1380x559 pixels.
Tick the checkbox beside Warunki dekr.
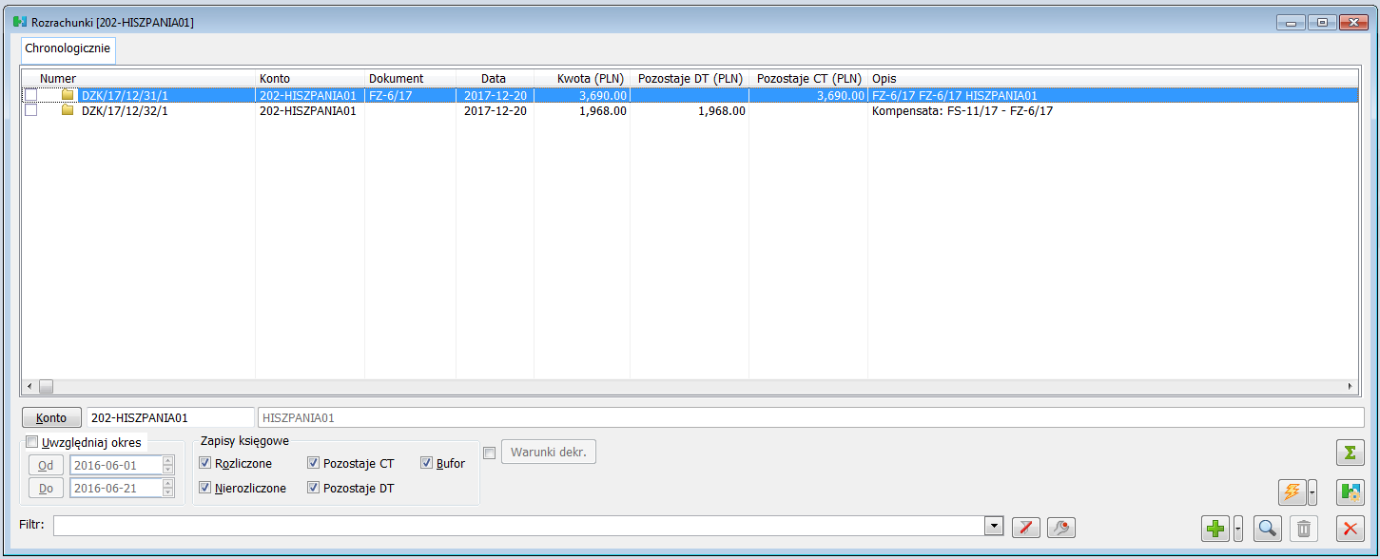[490, 453]
